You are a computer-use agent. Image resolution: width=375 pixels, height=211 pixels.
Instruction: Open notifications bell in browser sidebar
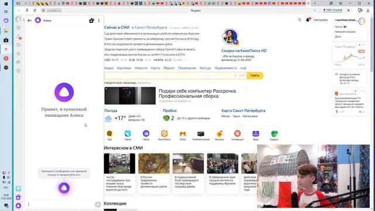tap(18, 36)
